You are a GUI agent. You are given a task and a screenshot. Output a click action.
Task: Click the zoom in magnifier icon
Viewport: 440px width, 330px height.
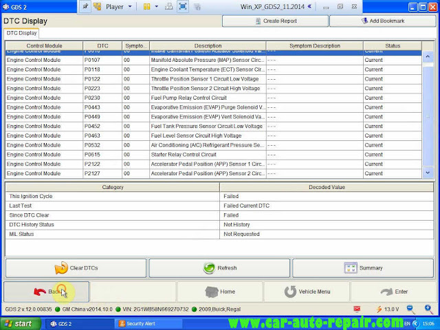[428, 309]
